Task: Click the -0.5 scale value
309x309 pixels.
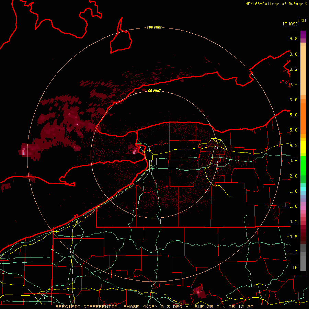Action: pyautogui.click(x=292, y=237)
